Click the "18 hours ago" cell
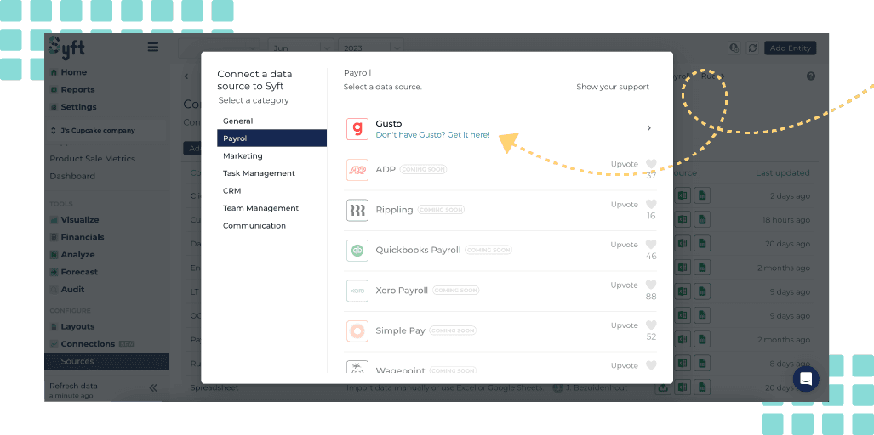The width and height of the screenshot is (874, 435). coord(786,220)
